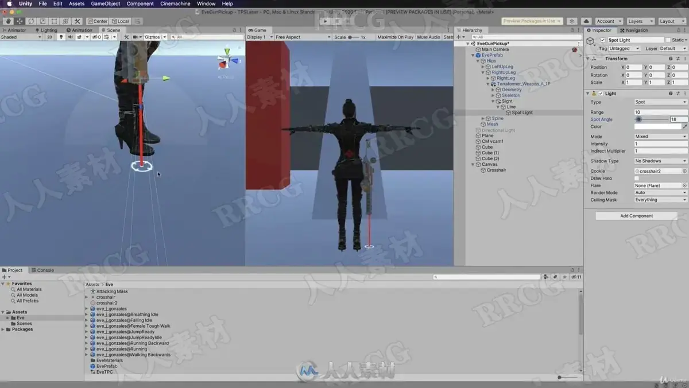The height and width of the screenshot is (388, 689).
Task: Toggle scene lighting bulb icon
Action: pos(61,37)
